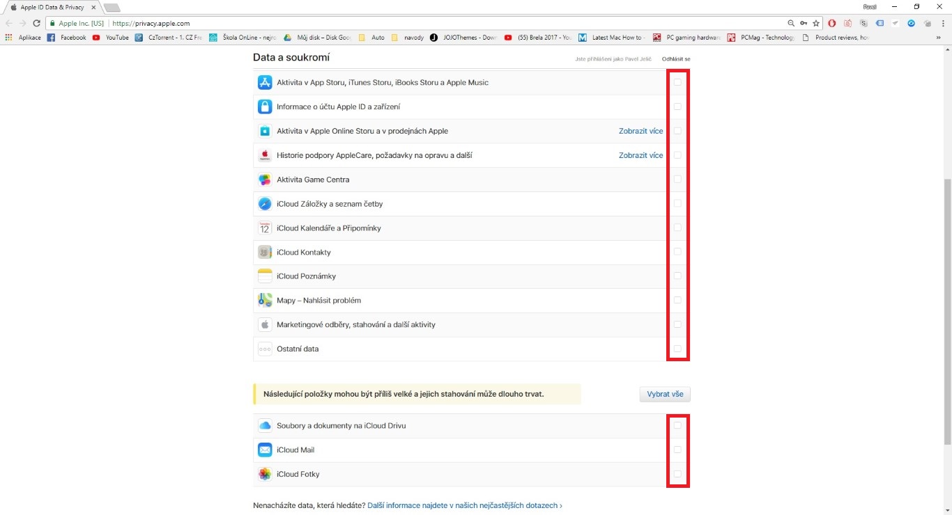Click the iCloud Drive cloud icon
Viewport: 952px width, 515px height.
(x=265, y=426)
